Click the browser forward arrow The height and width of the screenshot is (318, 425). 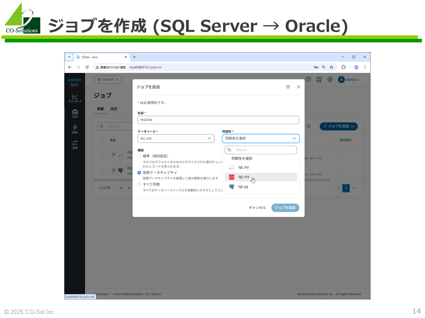click(78, 67)
